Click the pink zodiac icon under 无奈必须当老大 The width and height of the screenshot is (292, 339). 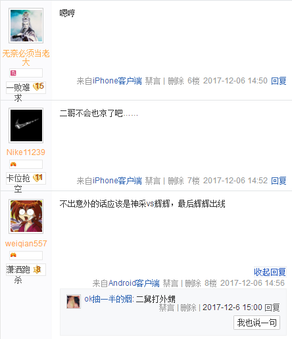pos(13,73)
